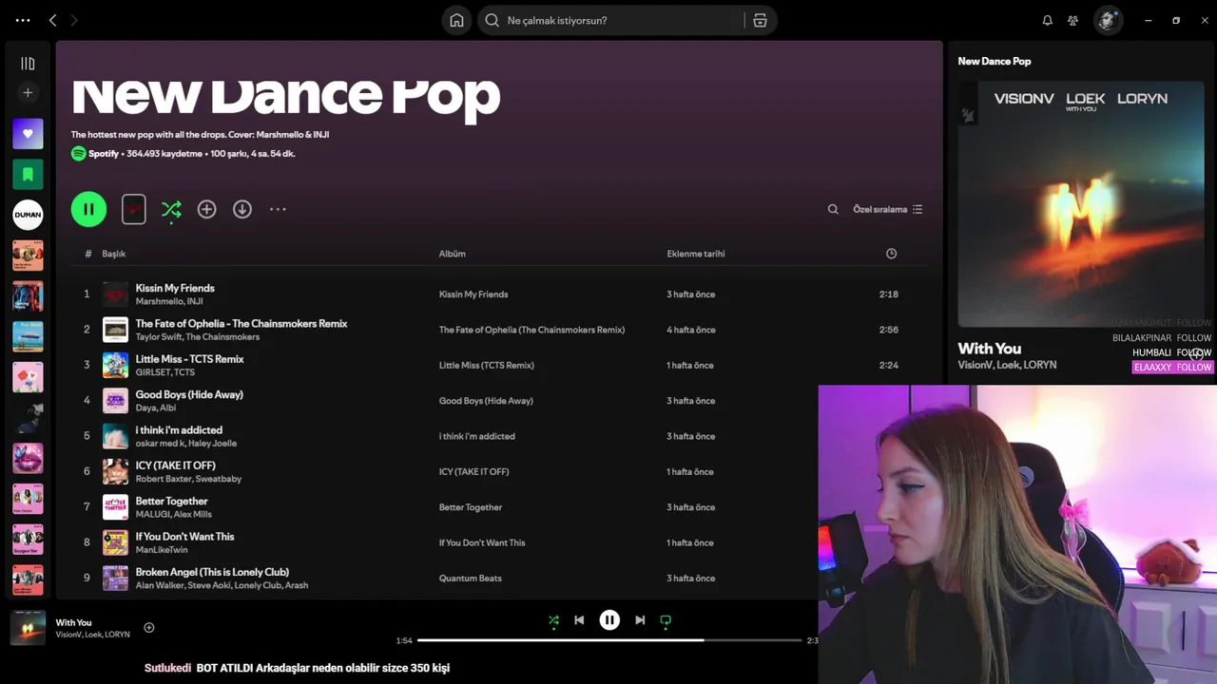
Task: Create a playlist with the plus icon
Action: pyautogui.click(x=28, y=92)
